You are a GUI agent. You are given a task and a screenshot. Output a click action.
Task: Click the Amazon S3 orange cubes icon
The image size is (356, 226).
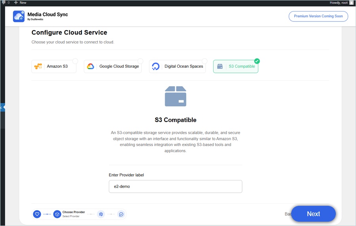click(x=38, y=66)
